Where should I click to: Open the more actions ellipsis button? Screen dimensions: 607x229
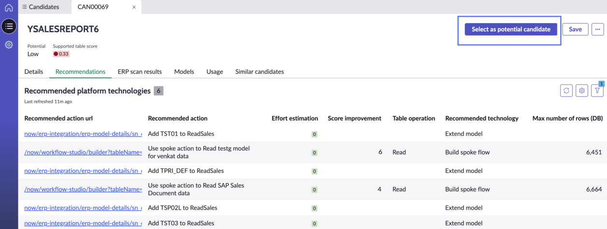598,29
